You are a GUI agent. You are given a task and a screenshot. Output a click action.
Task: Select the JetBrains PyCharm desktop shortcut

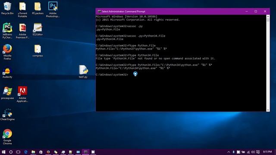[x=7, y=31]
